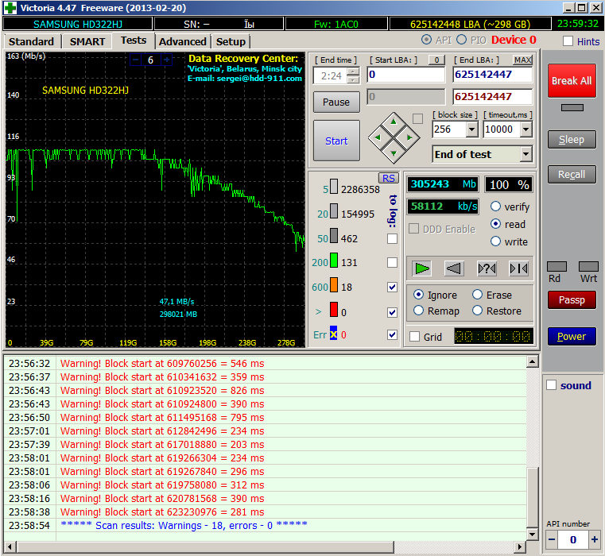
Task: Select the Restore radio option
Action: click(477, 311)
